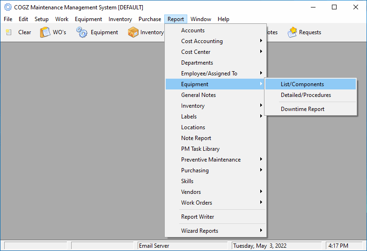Open the Setup menu
Viewport: 367px width, 251px height.
coord(41,19)
